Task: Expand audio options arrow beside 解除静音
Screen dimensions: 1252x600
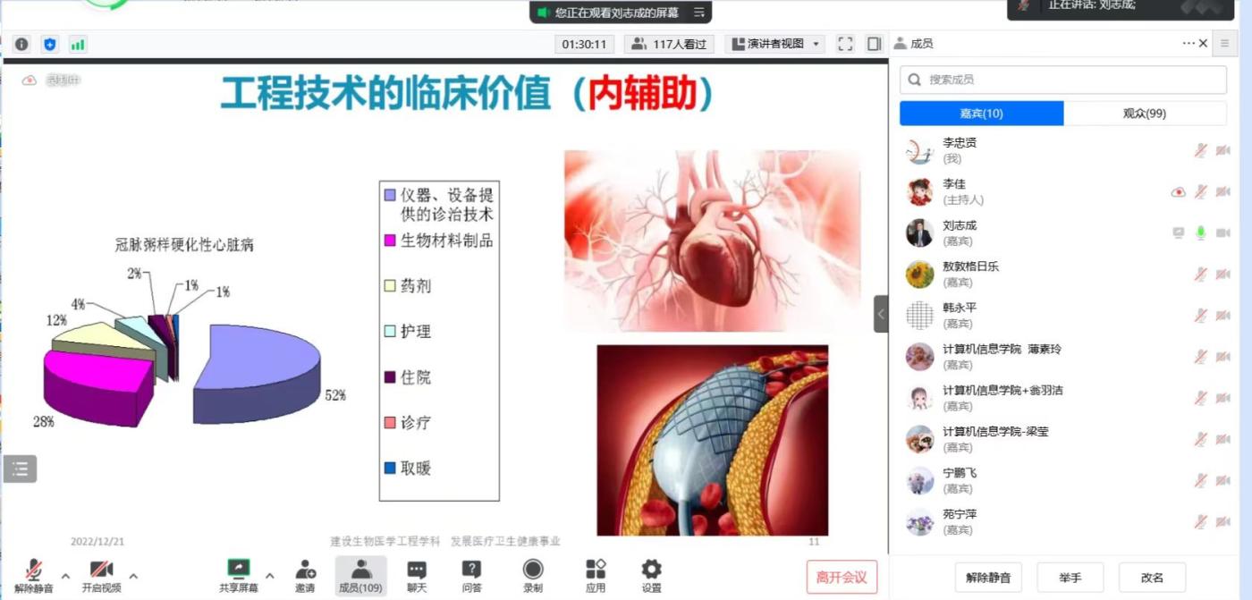Action: coord(65,576)
